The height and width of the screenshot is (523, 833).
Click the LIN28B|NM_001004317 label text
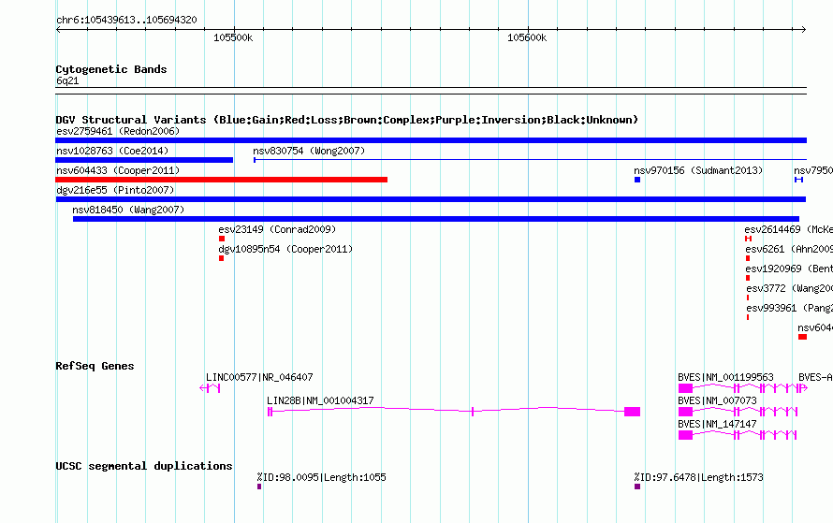click(320, 400)
